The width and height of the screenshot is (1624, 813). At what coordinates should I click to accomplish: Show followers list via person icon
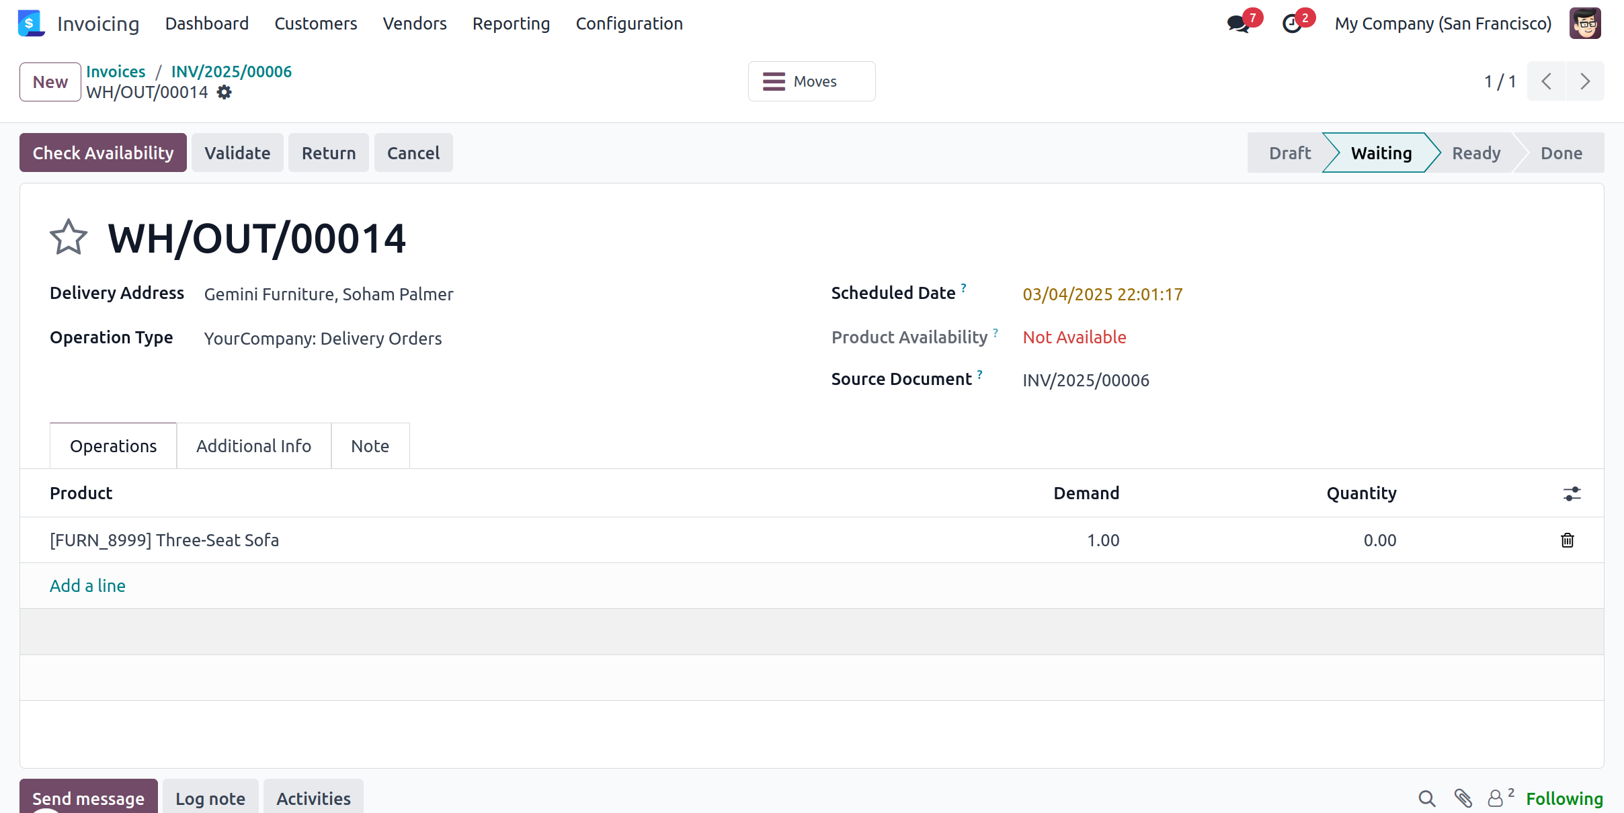pos(1496,798)
